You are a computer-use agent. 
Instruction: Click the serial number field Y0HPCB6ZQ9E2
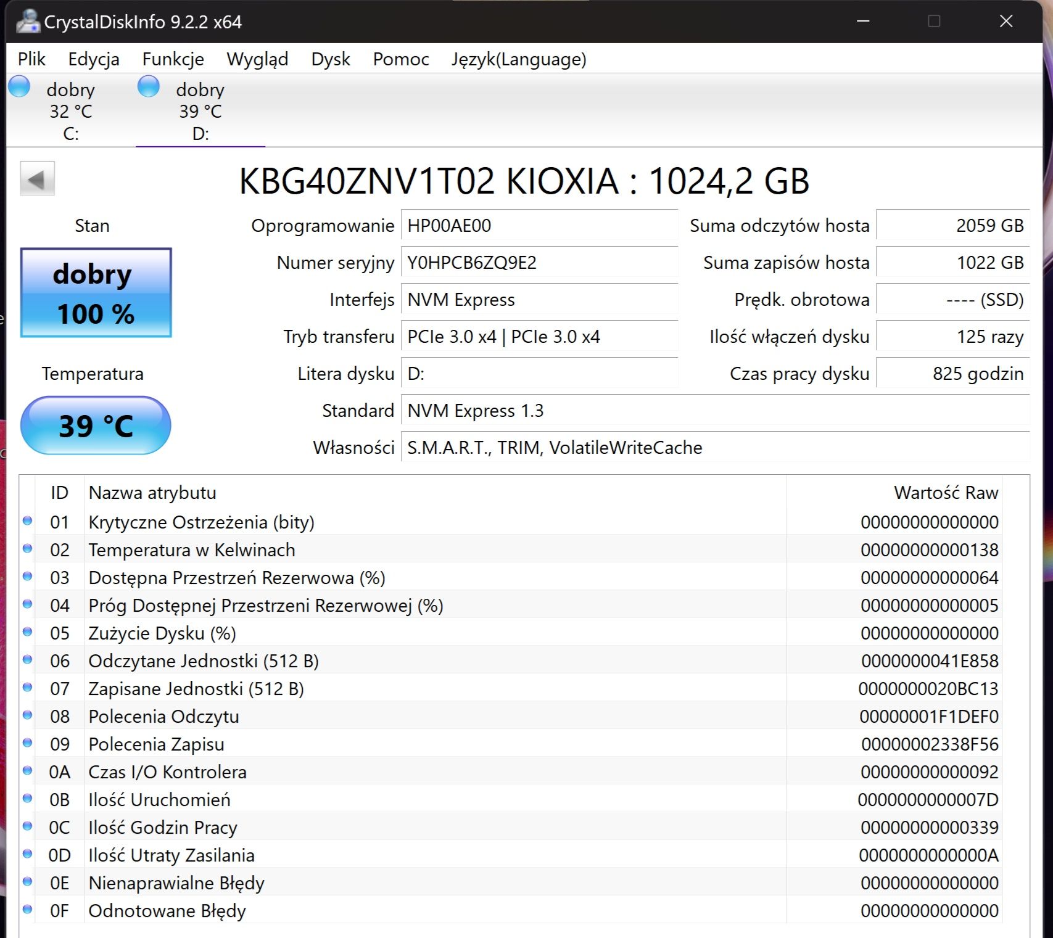pyautogui.click(x=539, y=263)
